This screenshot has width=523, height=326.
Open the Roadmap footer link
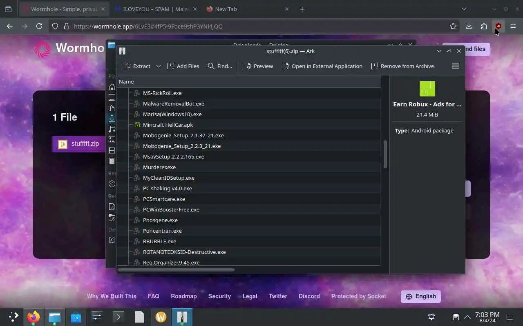point(184,296)
